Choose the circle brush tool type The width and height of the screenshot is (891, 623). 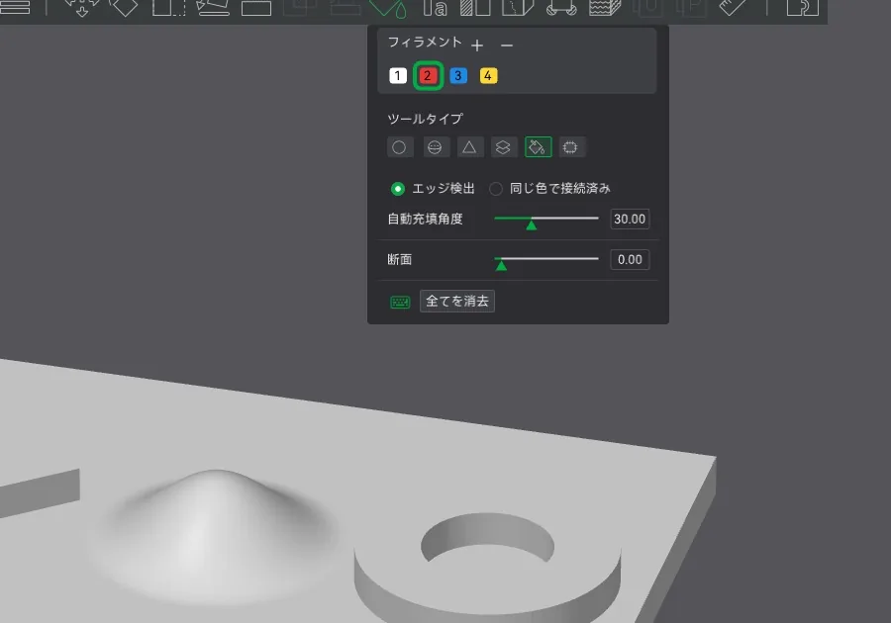[x=400, y=147]
